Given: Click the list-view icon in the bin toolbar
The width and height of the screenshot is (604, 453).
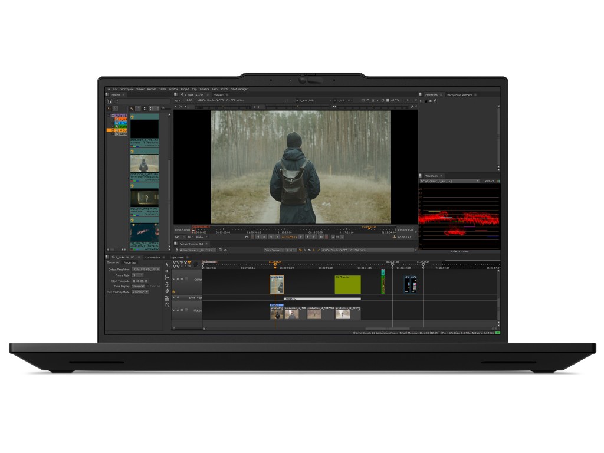Looking at the screenshot, I should pyautogui.click(x=152, y=109).
